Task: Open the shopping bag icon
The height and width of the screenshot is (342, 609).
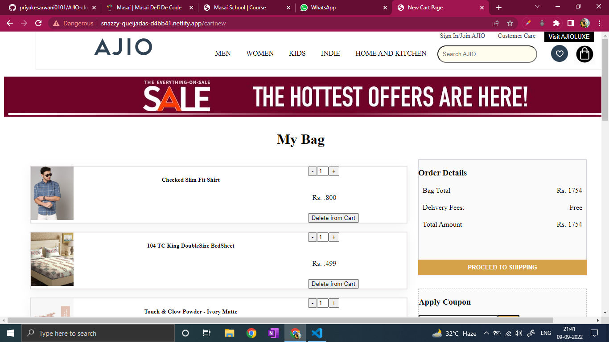Action: (584, 53)
